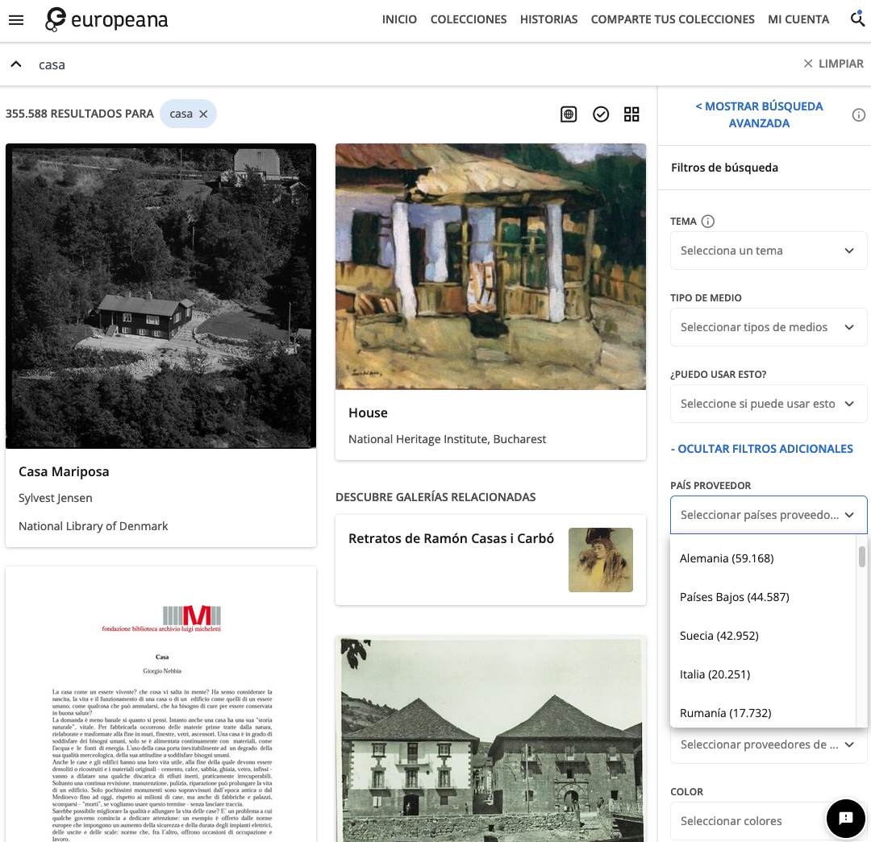Collapse the search bar chevron
871x842 pixels.
[x=16, y=64]
